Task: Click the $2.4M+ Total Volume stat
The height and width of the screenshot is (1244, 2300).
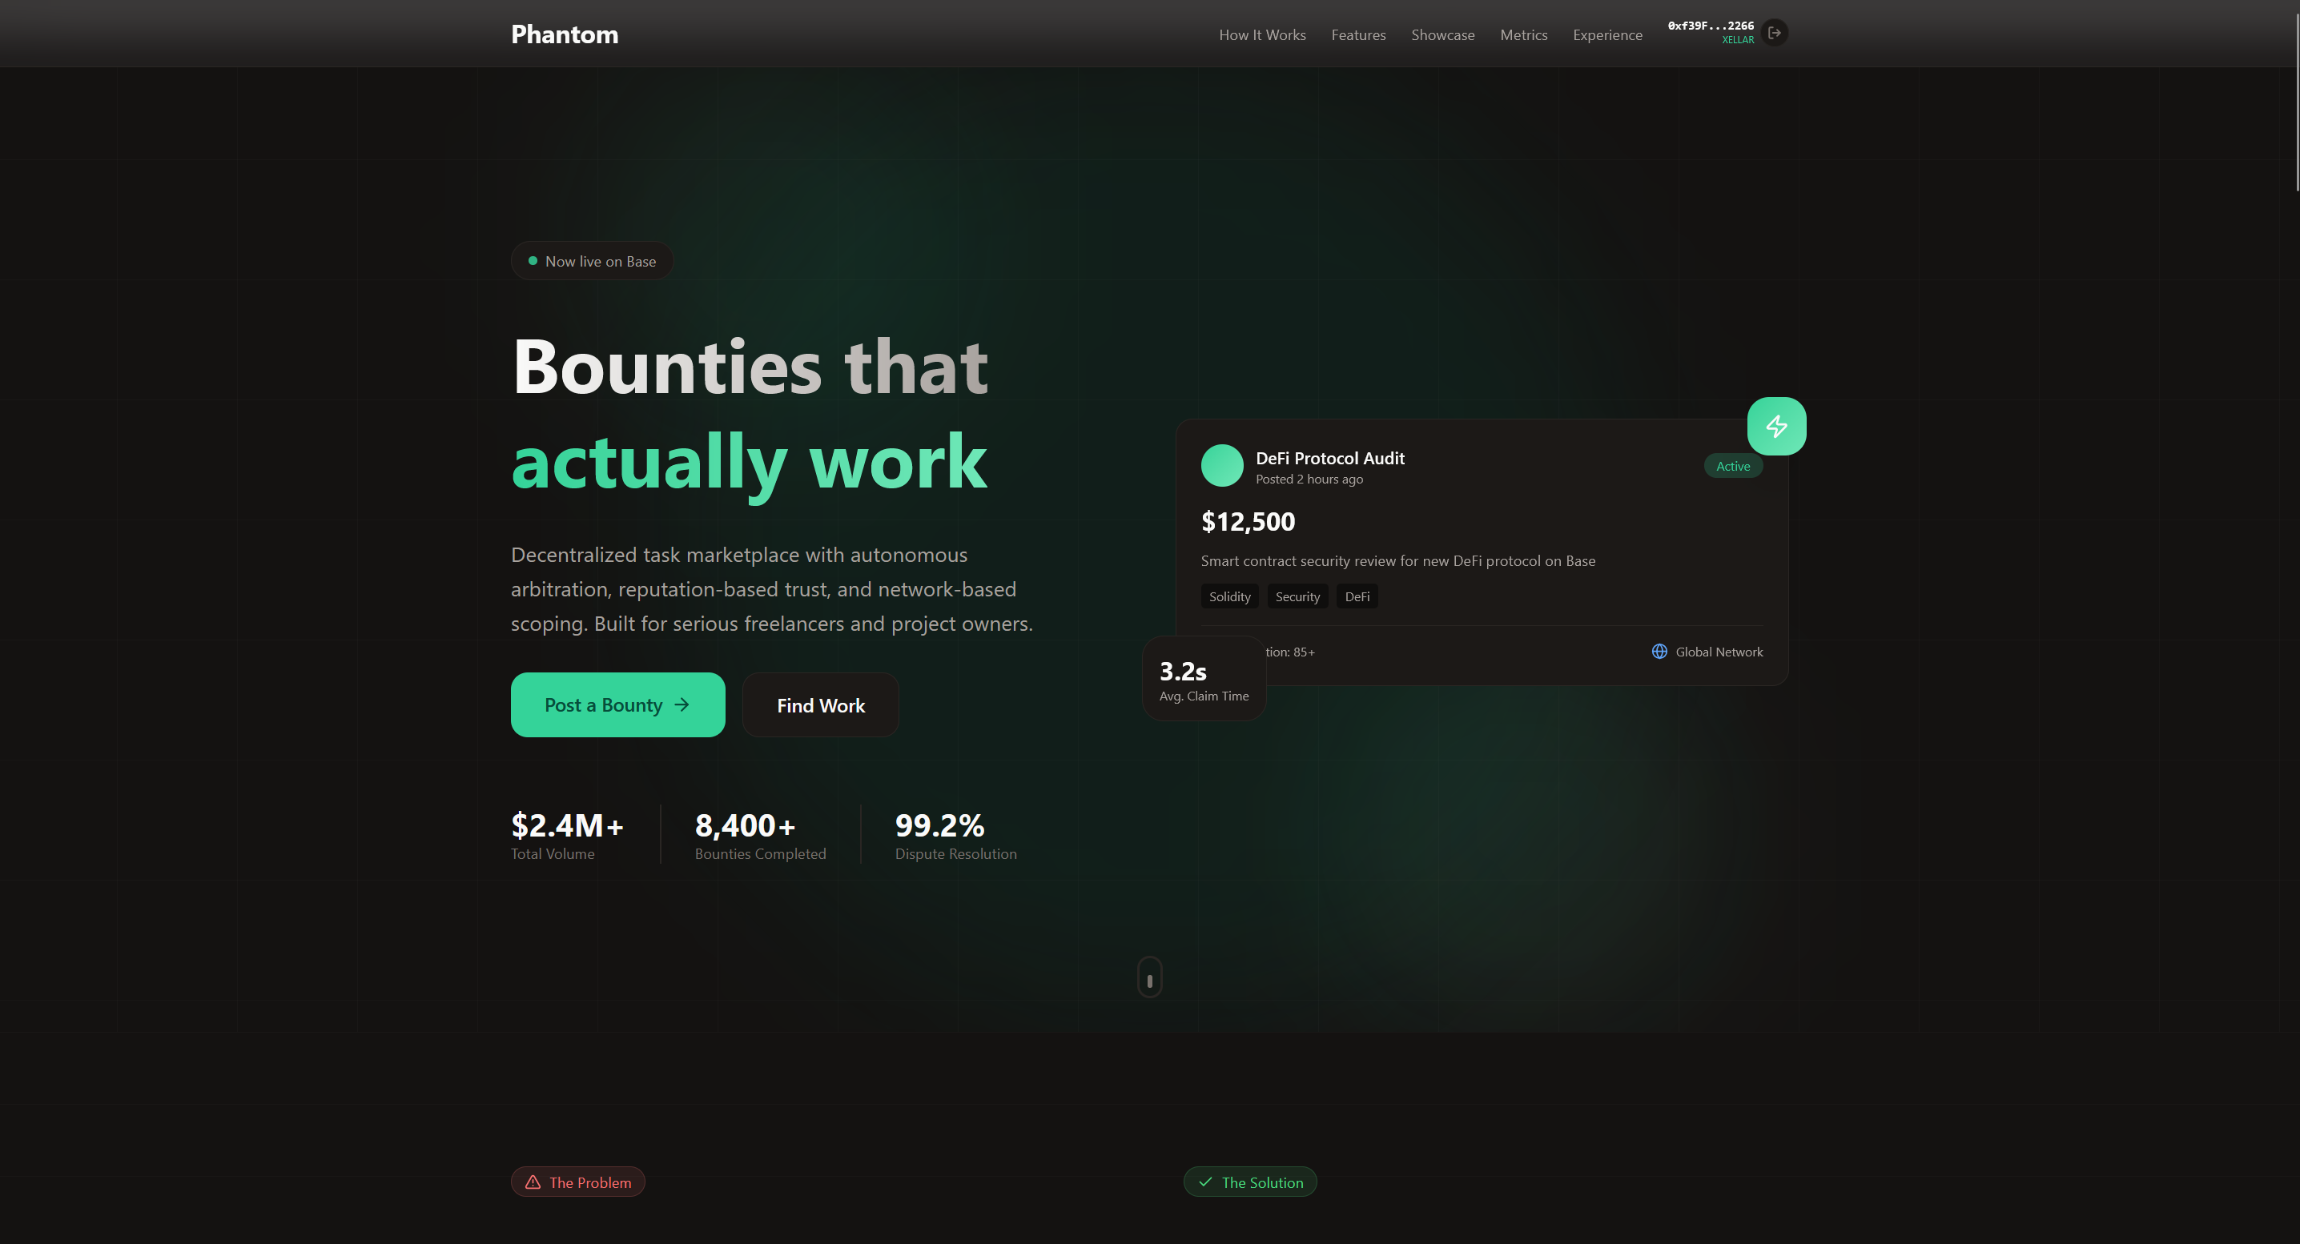Action: pyautogui.click(x=567, y=834)
